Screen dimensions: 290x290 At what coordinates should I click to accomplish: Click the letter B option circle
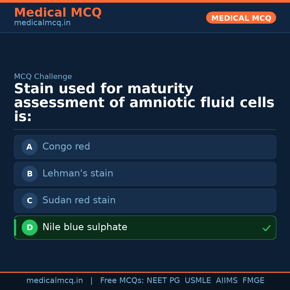30,174
